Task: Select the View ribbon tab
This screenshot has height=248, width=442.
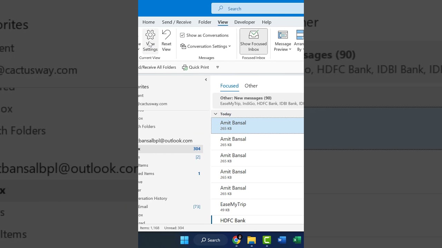Action: pyautogui.click(x=223, y=22)
